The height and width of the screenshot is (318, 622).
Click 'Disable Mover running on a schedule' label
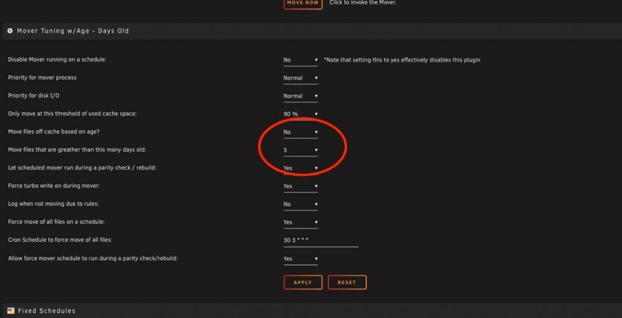57,60
